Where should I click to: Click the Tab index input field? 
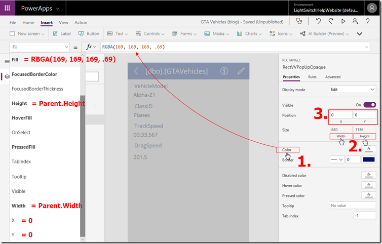click(364, 216)
